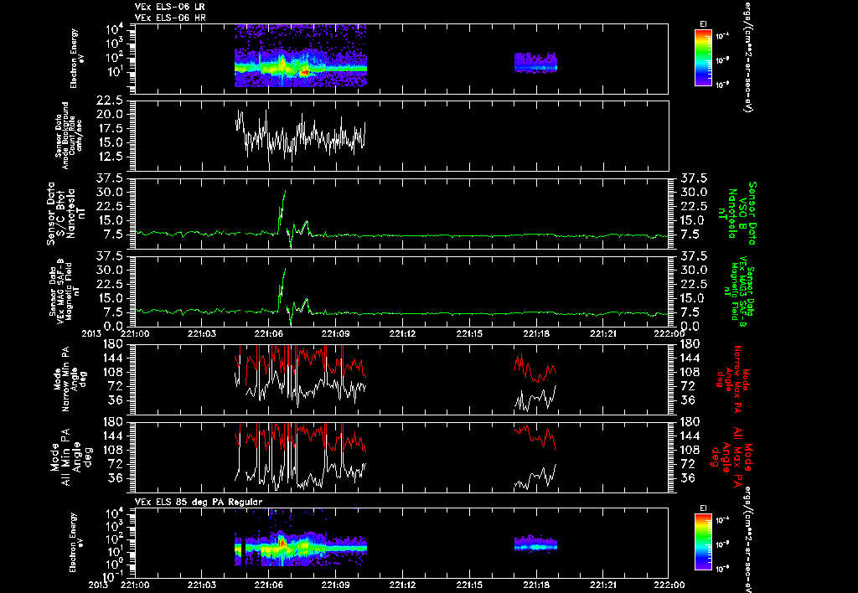Click the "VEx ELS-06 HR" plot title
This screenshot has width=858, height=593.
[170, 18]
